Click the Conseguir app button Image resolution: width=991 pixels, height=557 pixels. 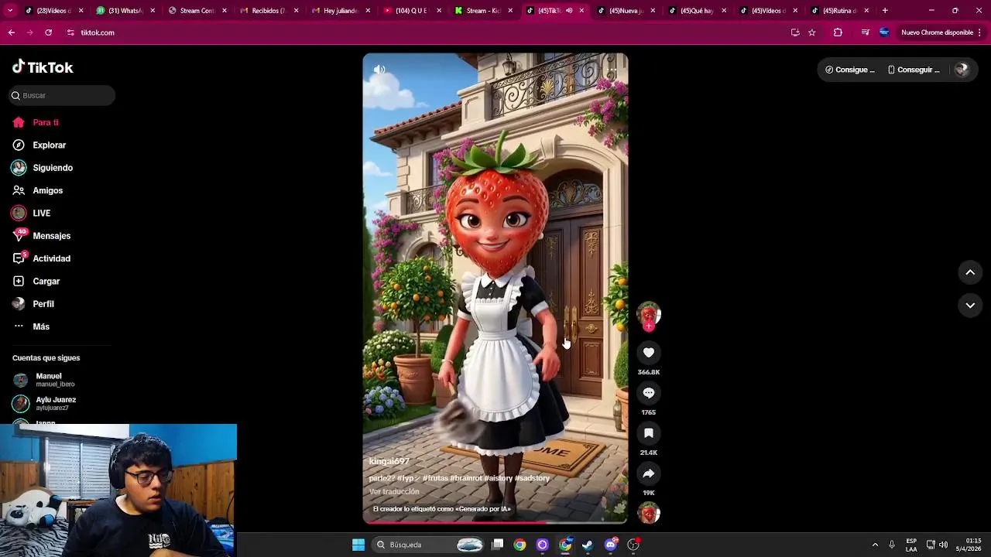[914, 70]
